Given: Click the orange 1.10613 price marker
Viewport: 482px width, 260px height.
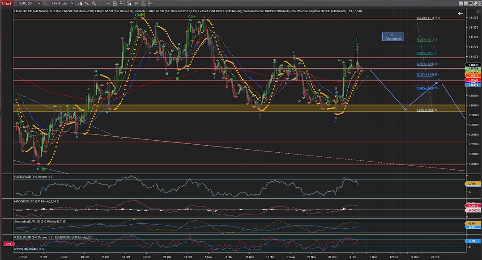Looking at the screenshot, I should (x=473, y=75).
